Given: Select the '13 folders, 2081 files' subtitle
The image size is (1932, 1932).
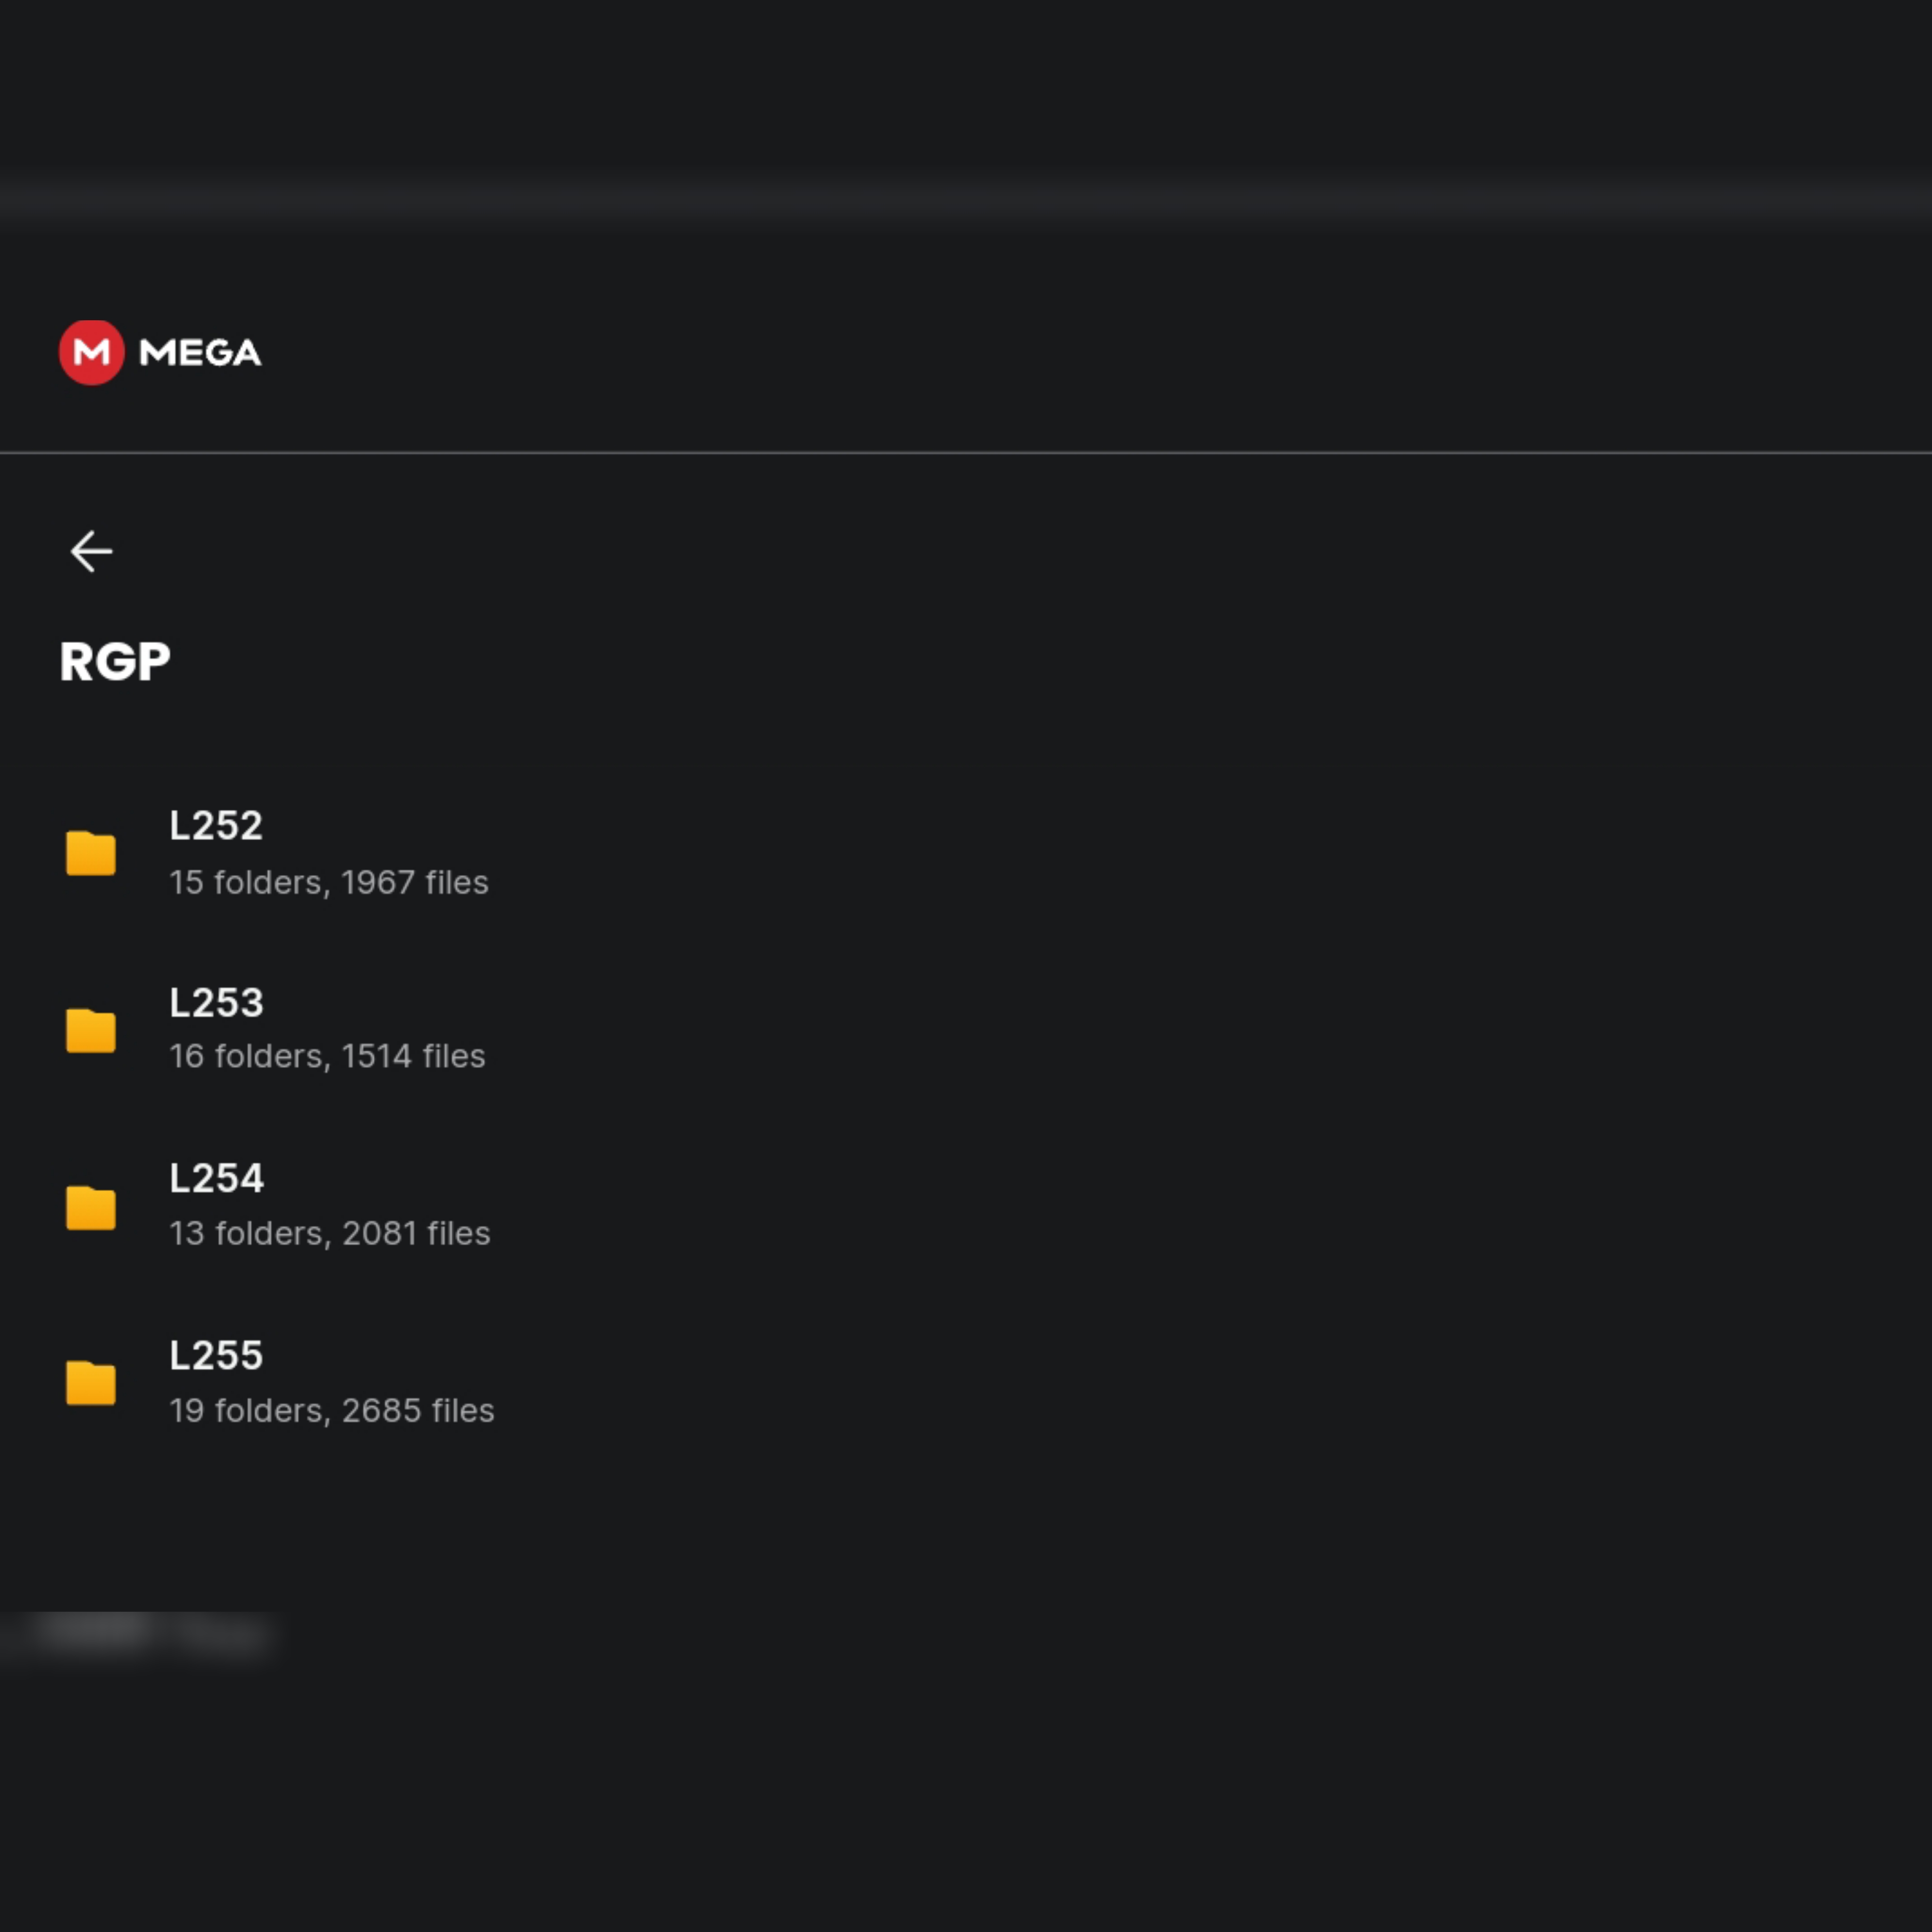Looking at the screenshot, I should (x=330, y=1234).
